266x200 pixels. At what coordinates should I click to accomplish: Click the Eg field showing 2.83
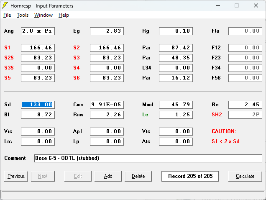coord(107,31)
